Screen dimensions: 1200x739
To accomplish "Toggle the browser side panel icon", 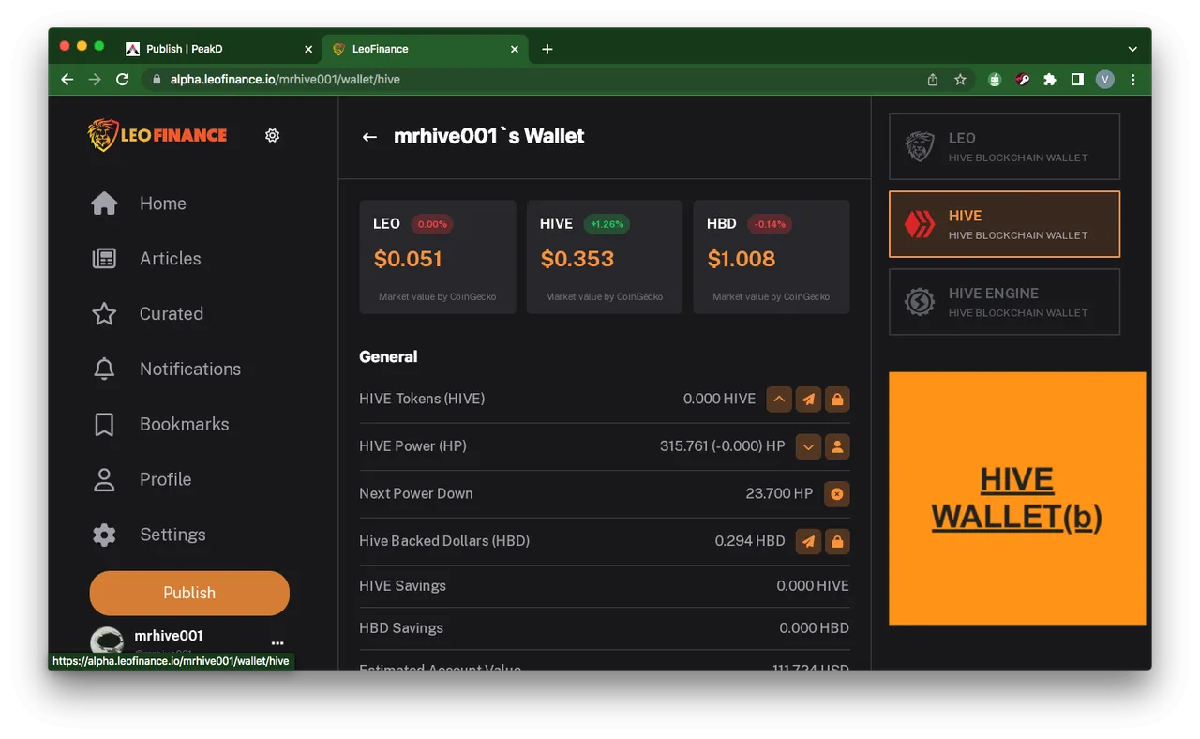I will [1077, 80].
